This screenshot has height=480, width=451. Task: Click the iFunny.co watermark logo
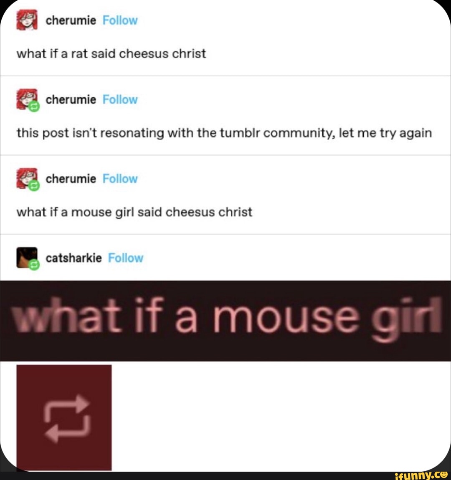click(421, 475)
